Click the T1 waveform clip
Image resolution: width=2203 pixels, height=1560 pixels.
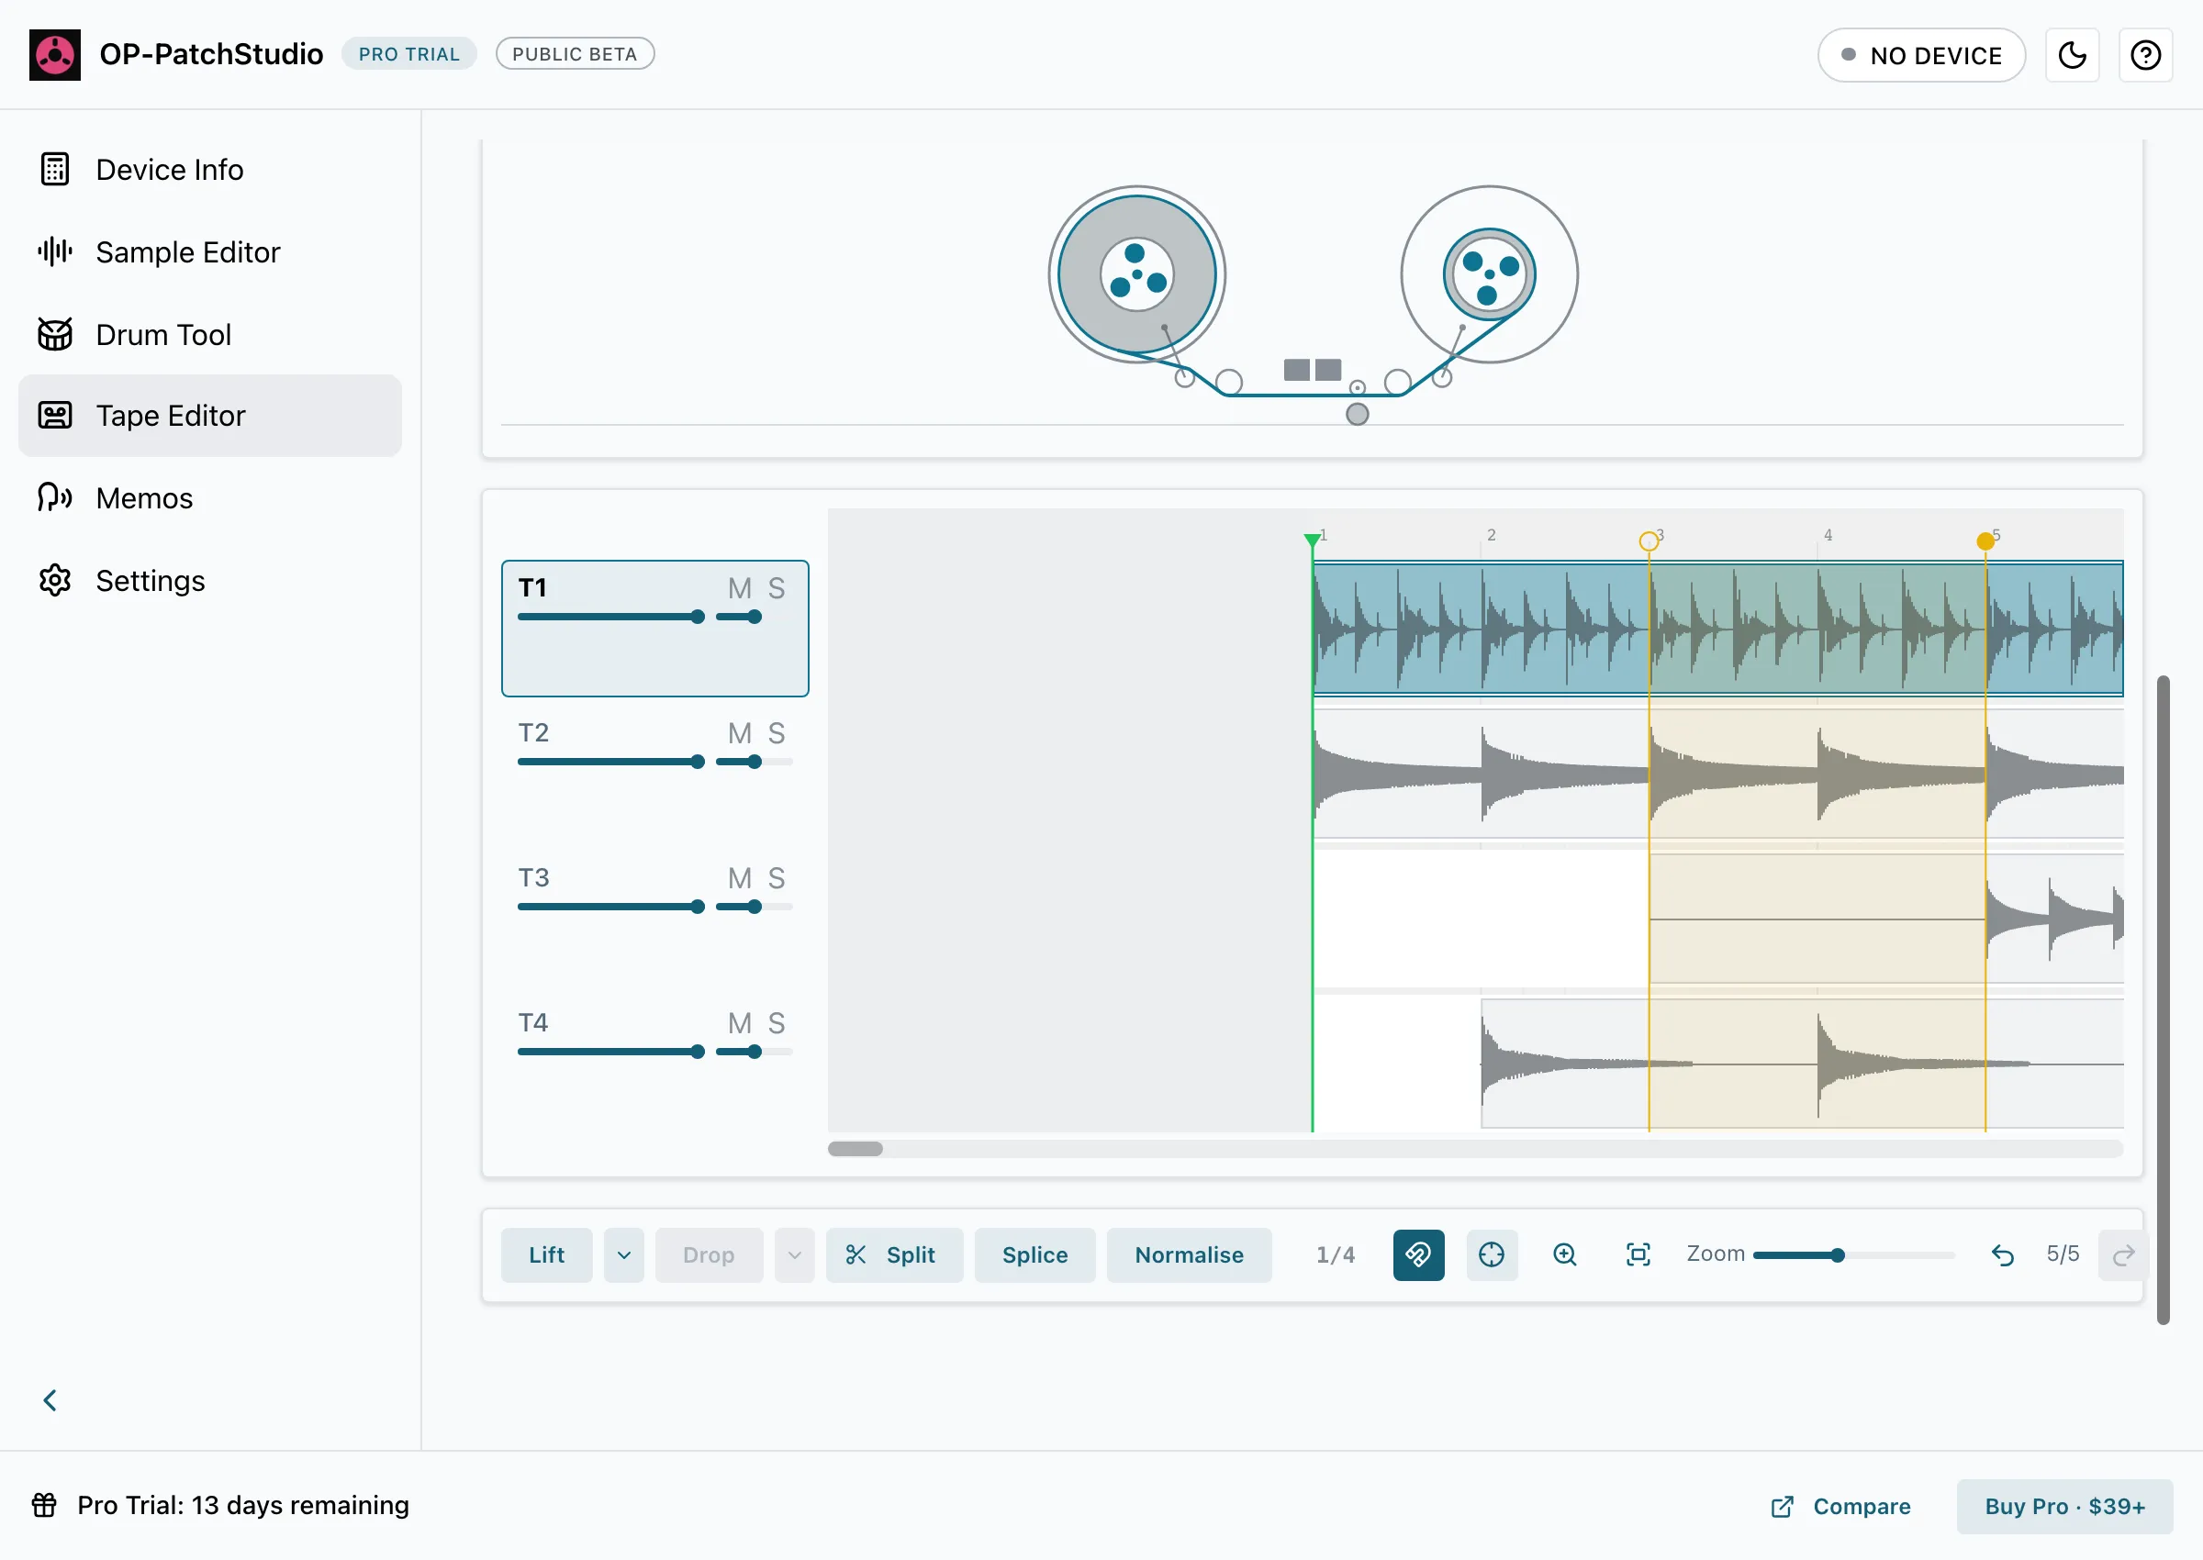1717,629
